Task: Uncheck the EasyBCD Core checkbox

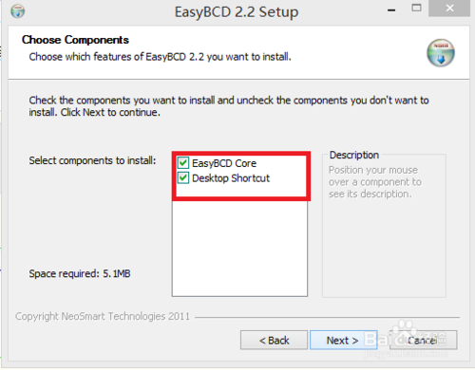Action: [x=183, y=163]
